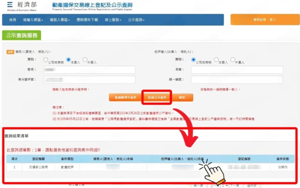Viewport: 300px width, 188px height.
Task: Click the 查詢辦理中案件 button
Action: [x=125, y=97]
